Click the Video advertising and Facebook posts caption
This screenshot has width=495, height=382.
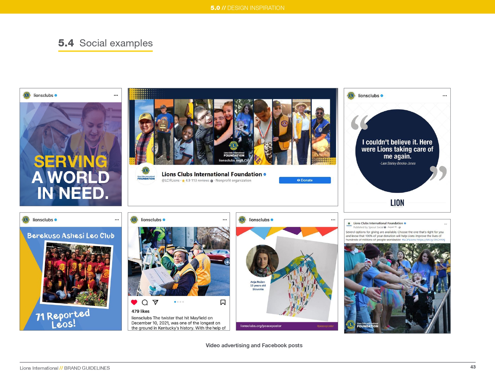254,345
